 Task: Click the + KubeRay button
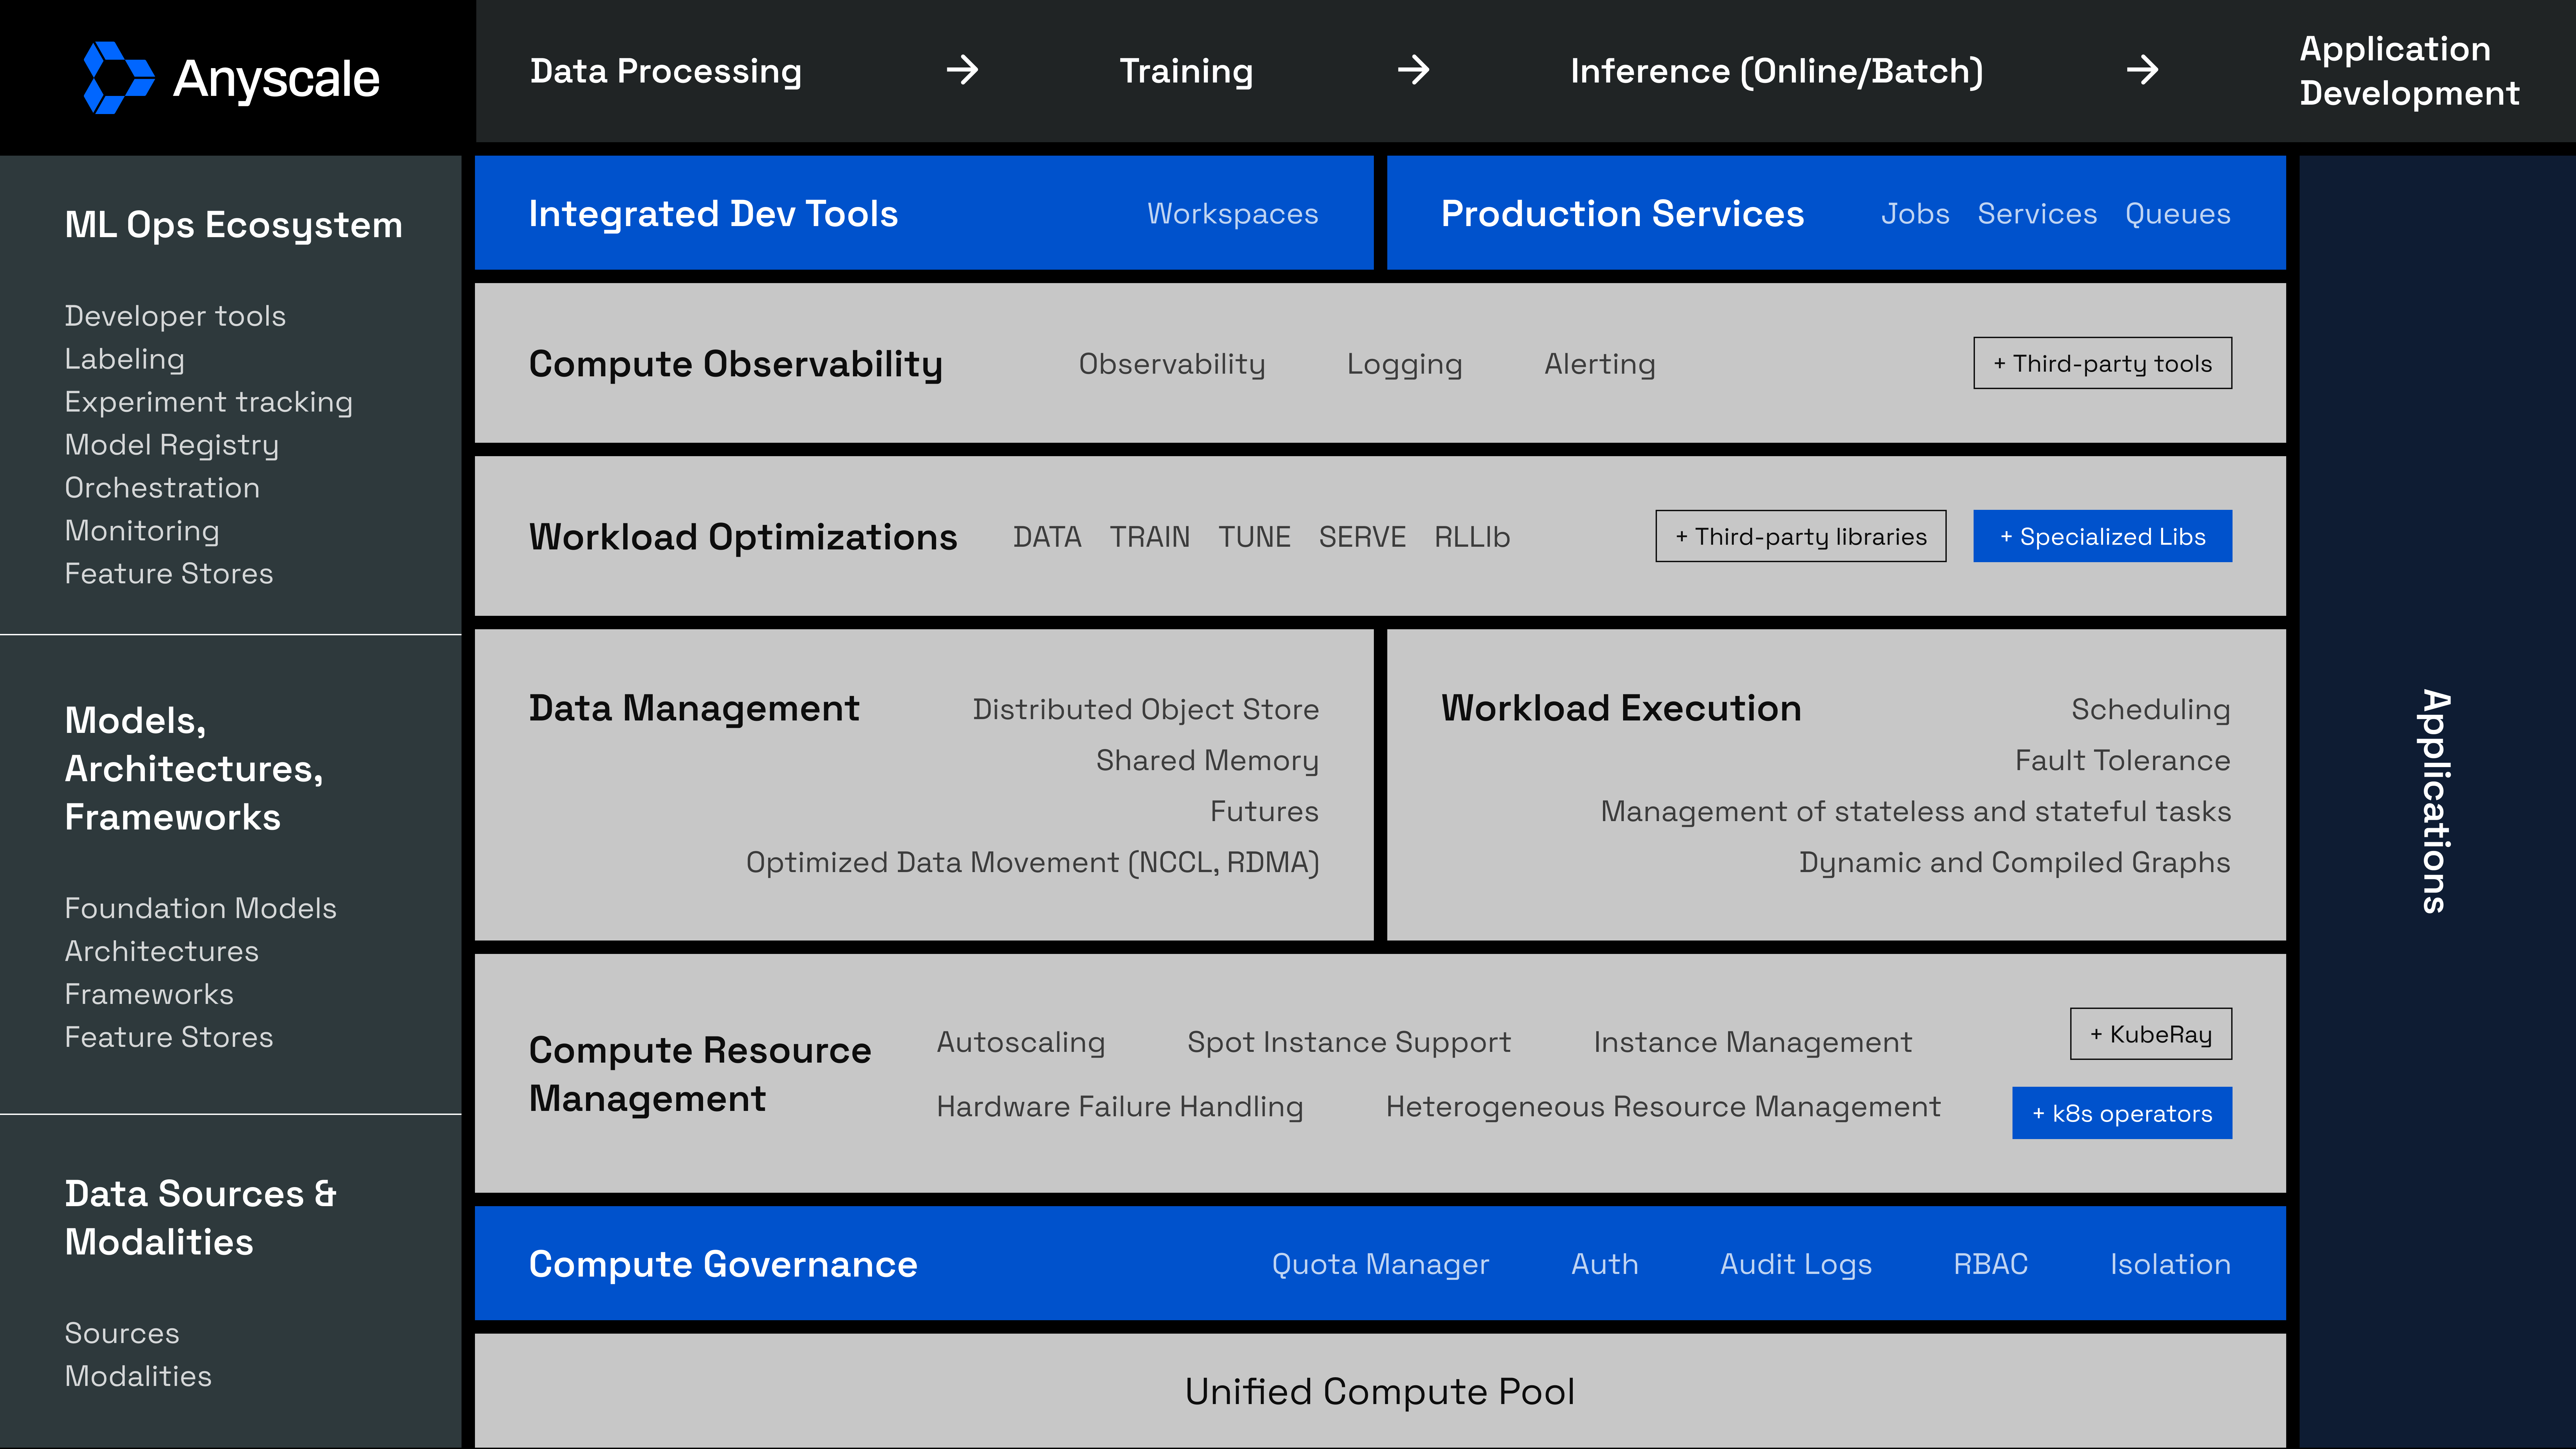pyautogui.click(x=2151, y=1034)
